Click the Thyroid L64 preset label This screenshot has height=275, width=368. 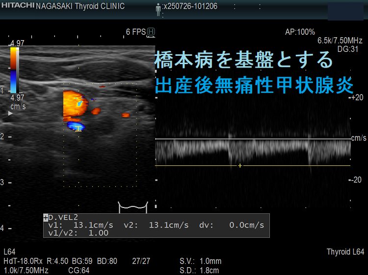tap(345, 252)
